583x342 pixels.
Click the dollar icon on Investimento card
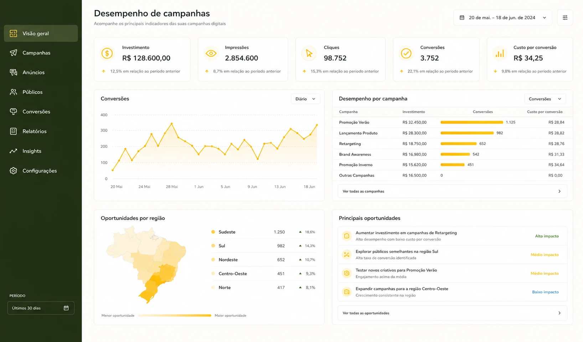coord(107,53)
